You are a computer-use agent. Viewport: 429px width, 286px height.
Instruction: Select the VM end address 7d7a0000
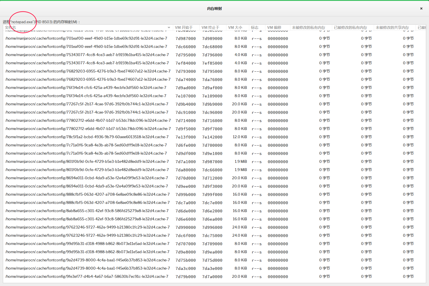[x=212, y=277]
